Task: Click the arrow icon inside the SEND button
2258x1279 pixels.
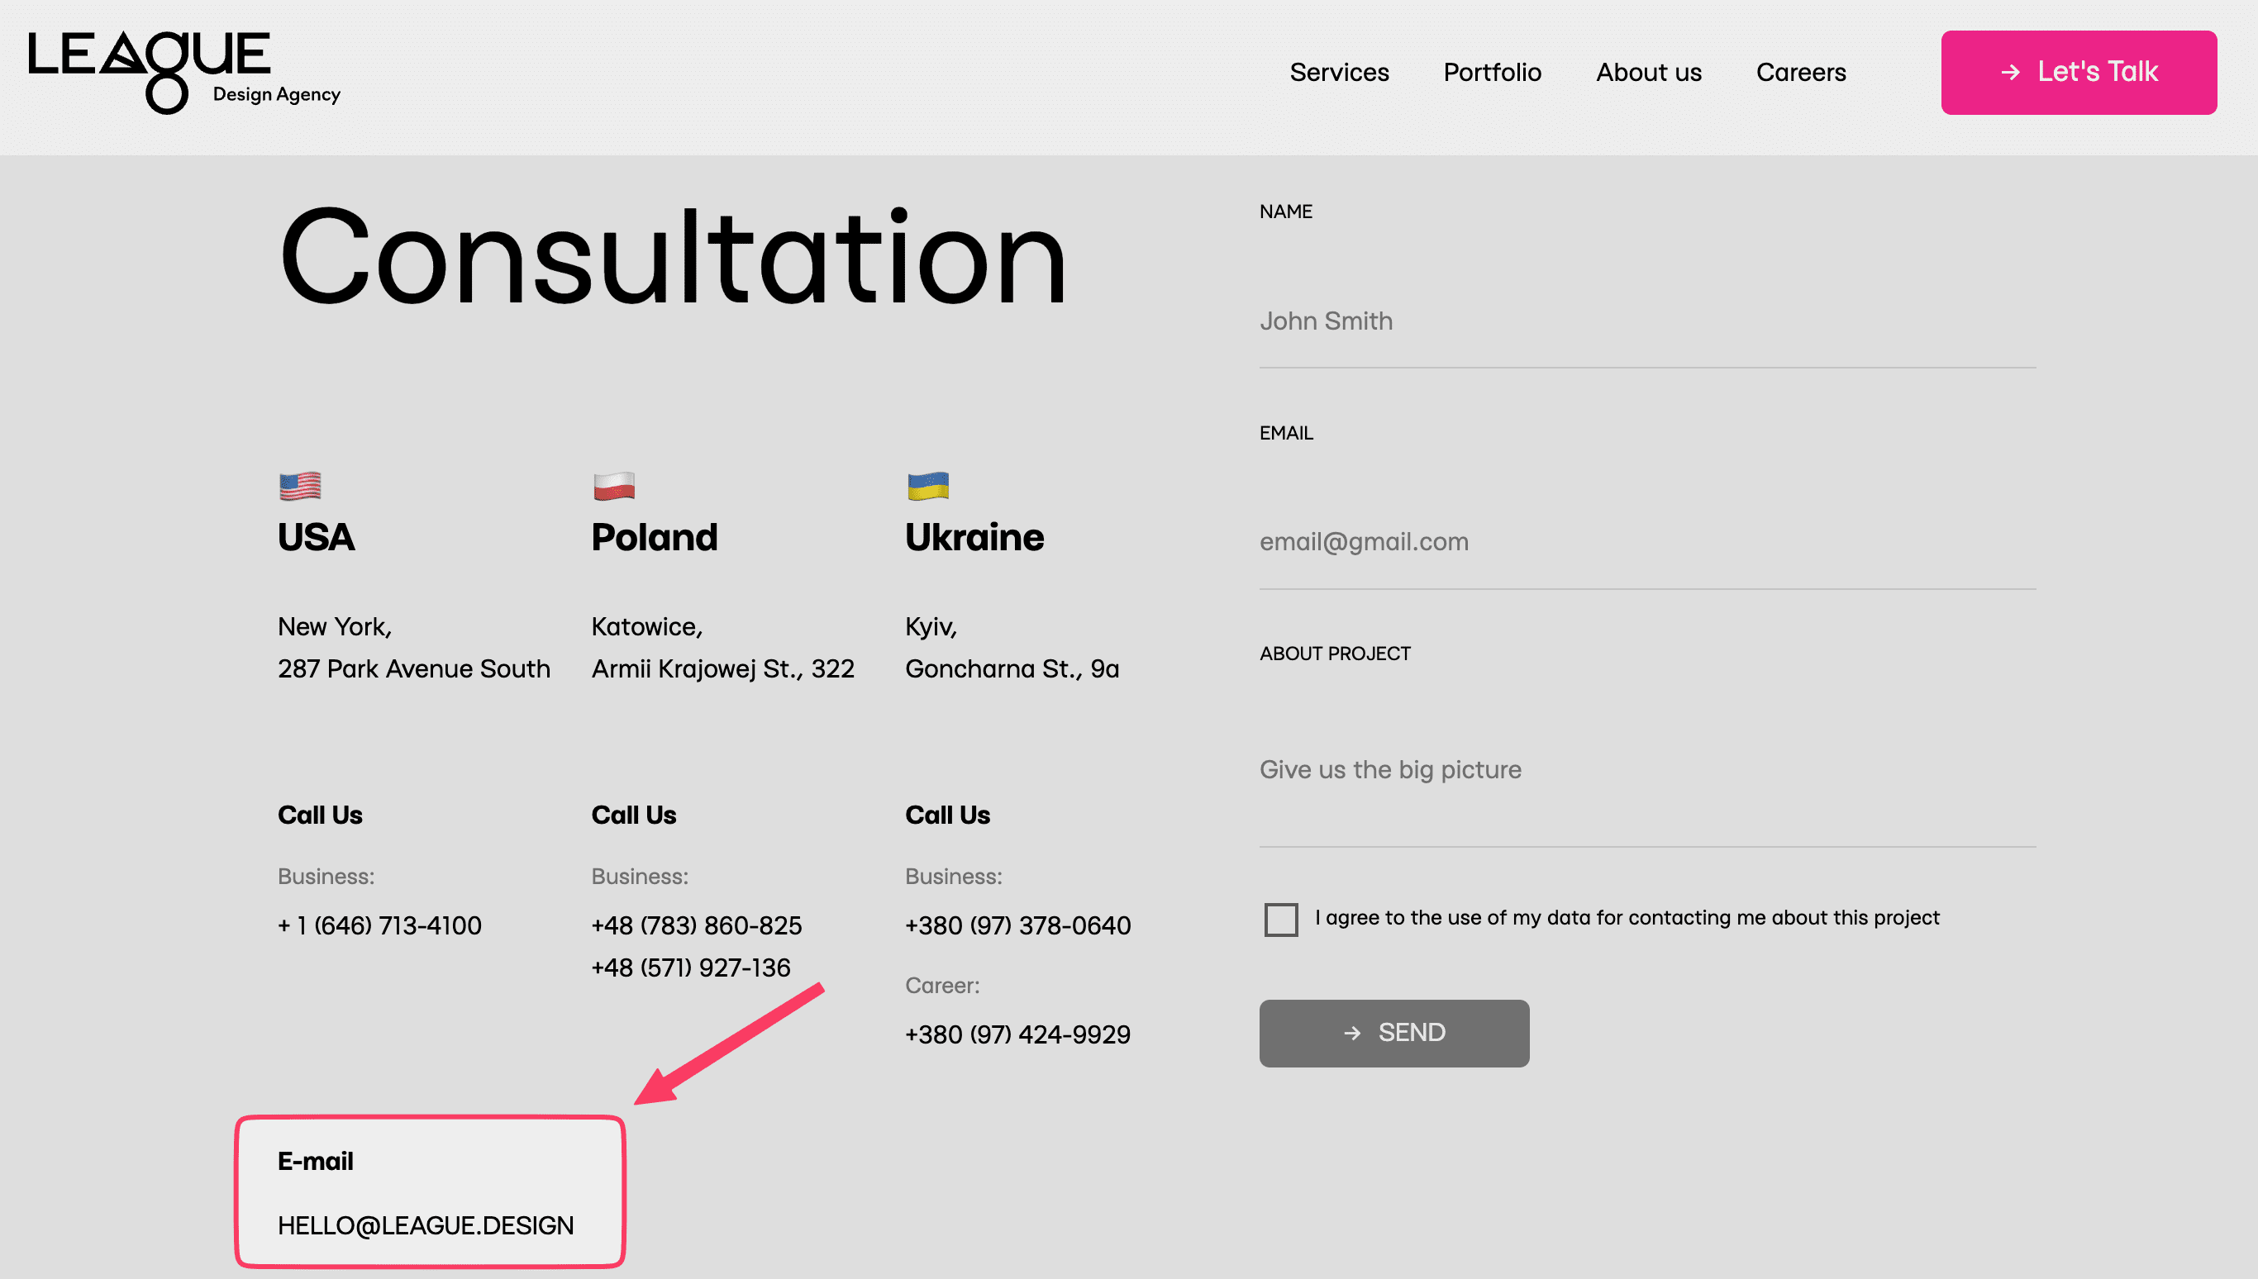Action: point(1352,1033)
